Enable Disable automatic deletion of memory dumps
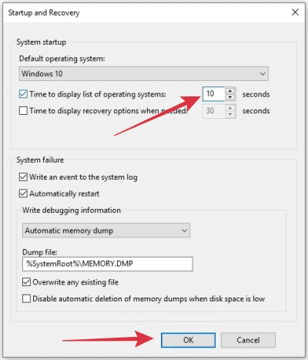Screen dimensions: 308x360 (26, 299)
